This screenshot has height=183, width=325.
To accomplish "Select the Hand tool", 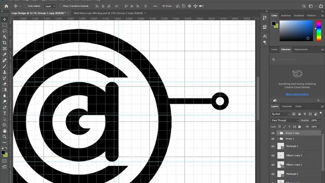I will (x=5, y=131).
